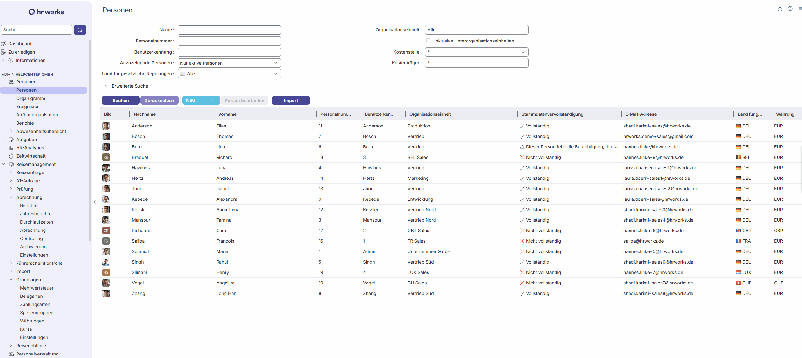Open the Organisationseinheit dropdown
Image resolution: width=802 pixels, height=358 pixels.
476,30
